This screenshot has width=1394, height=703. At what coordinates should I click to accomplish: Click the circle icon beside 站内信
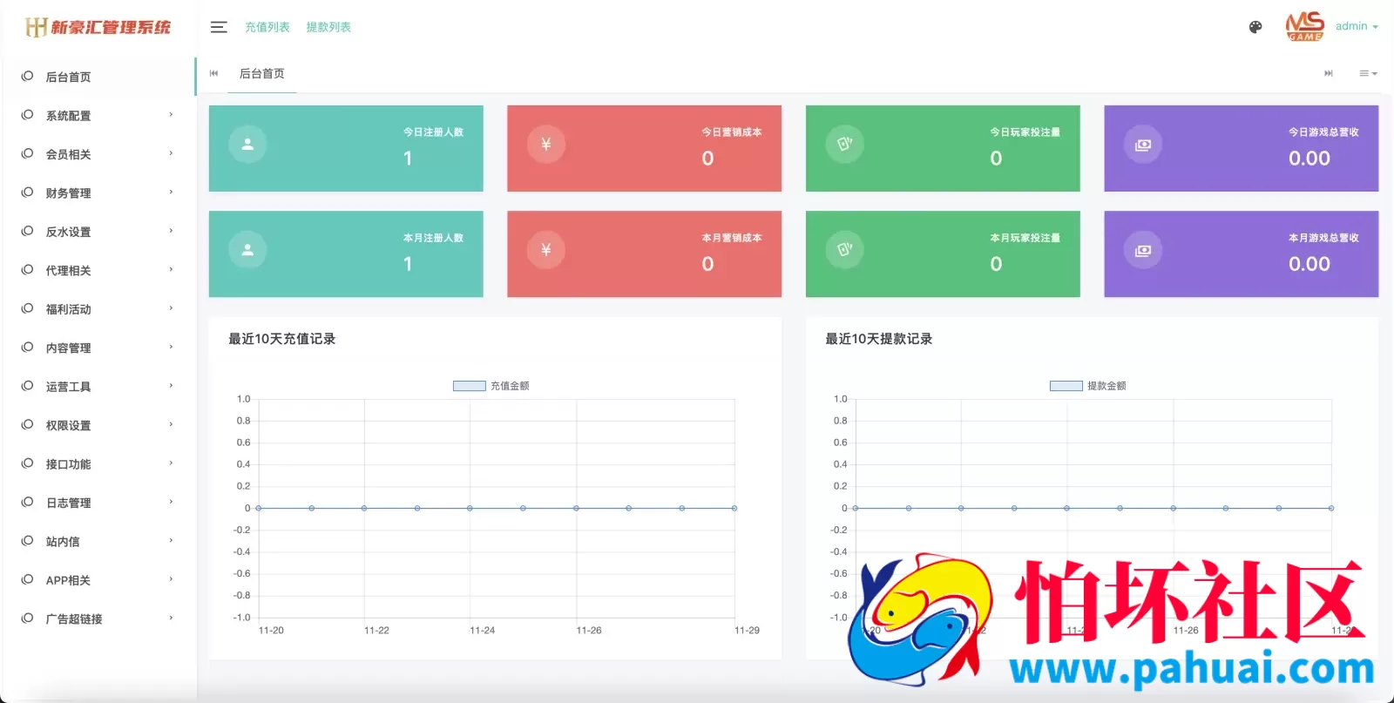pyautogui.click(x=27, y=541)
